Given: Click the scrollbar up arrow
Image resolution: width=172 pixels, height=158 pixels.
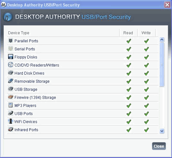Looking at the screenshot, I should (x=162, y=40).
